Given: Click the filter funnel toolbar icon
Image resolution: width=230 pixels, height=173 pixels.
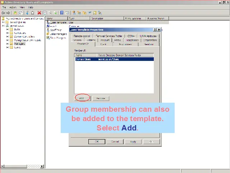Looking at the screenshot, I should 89,13.
